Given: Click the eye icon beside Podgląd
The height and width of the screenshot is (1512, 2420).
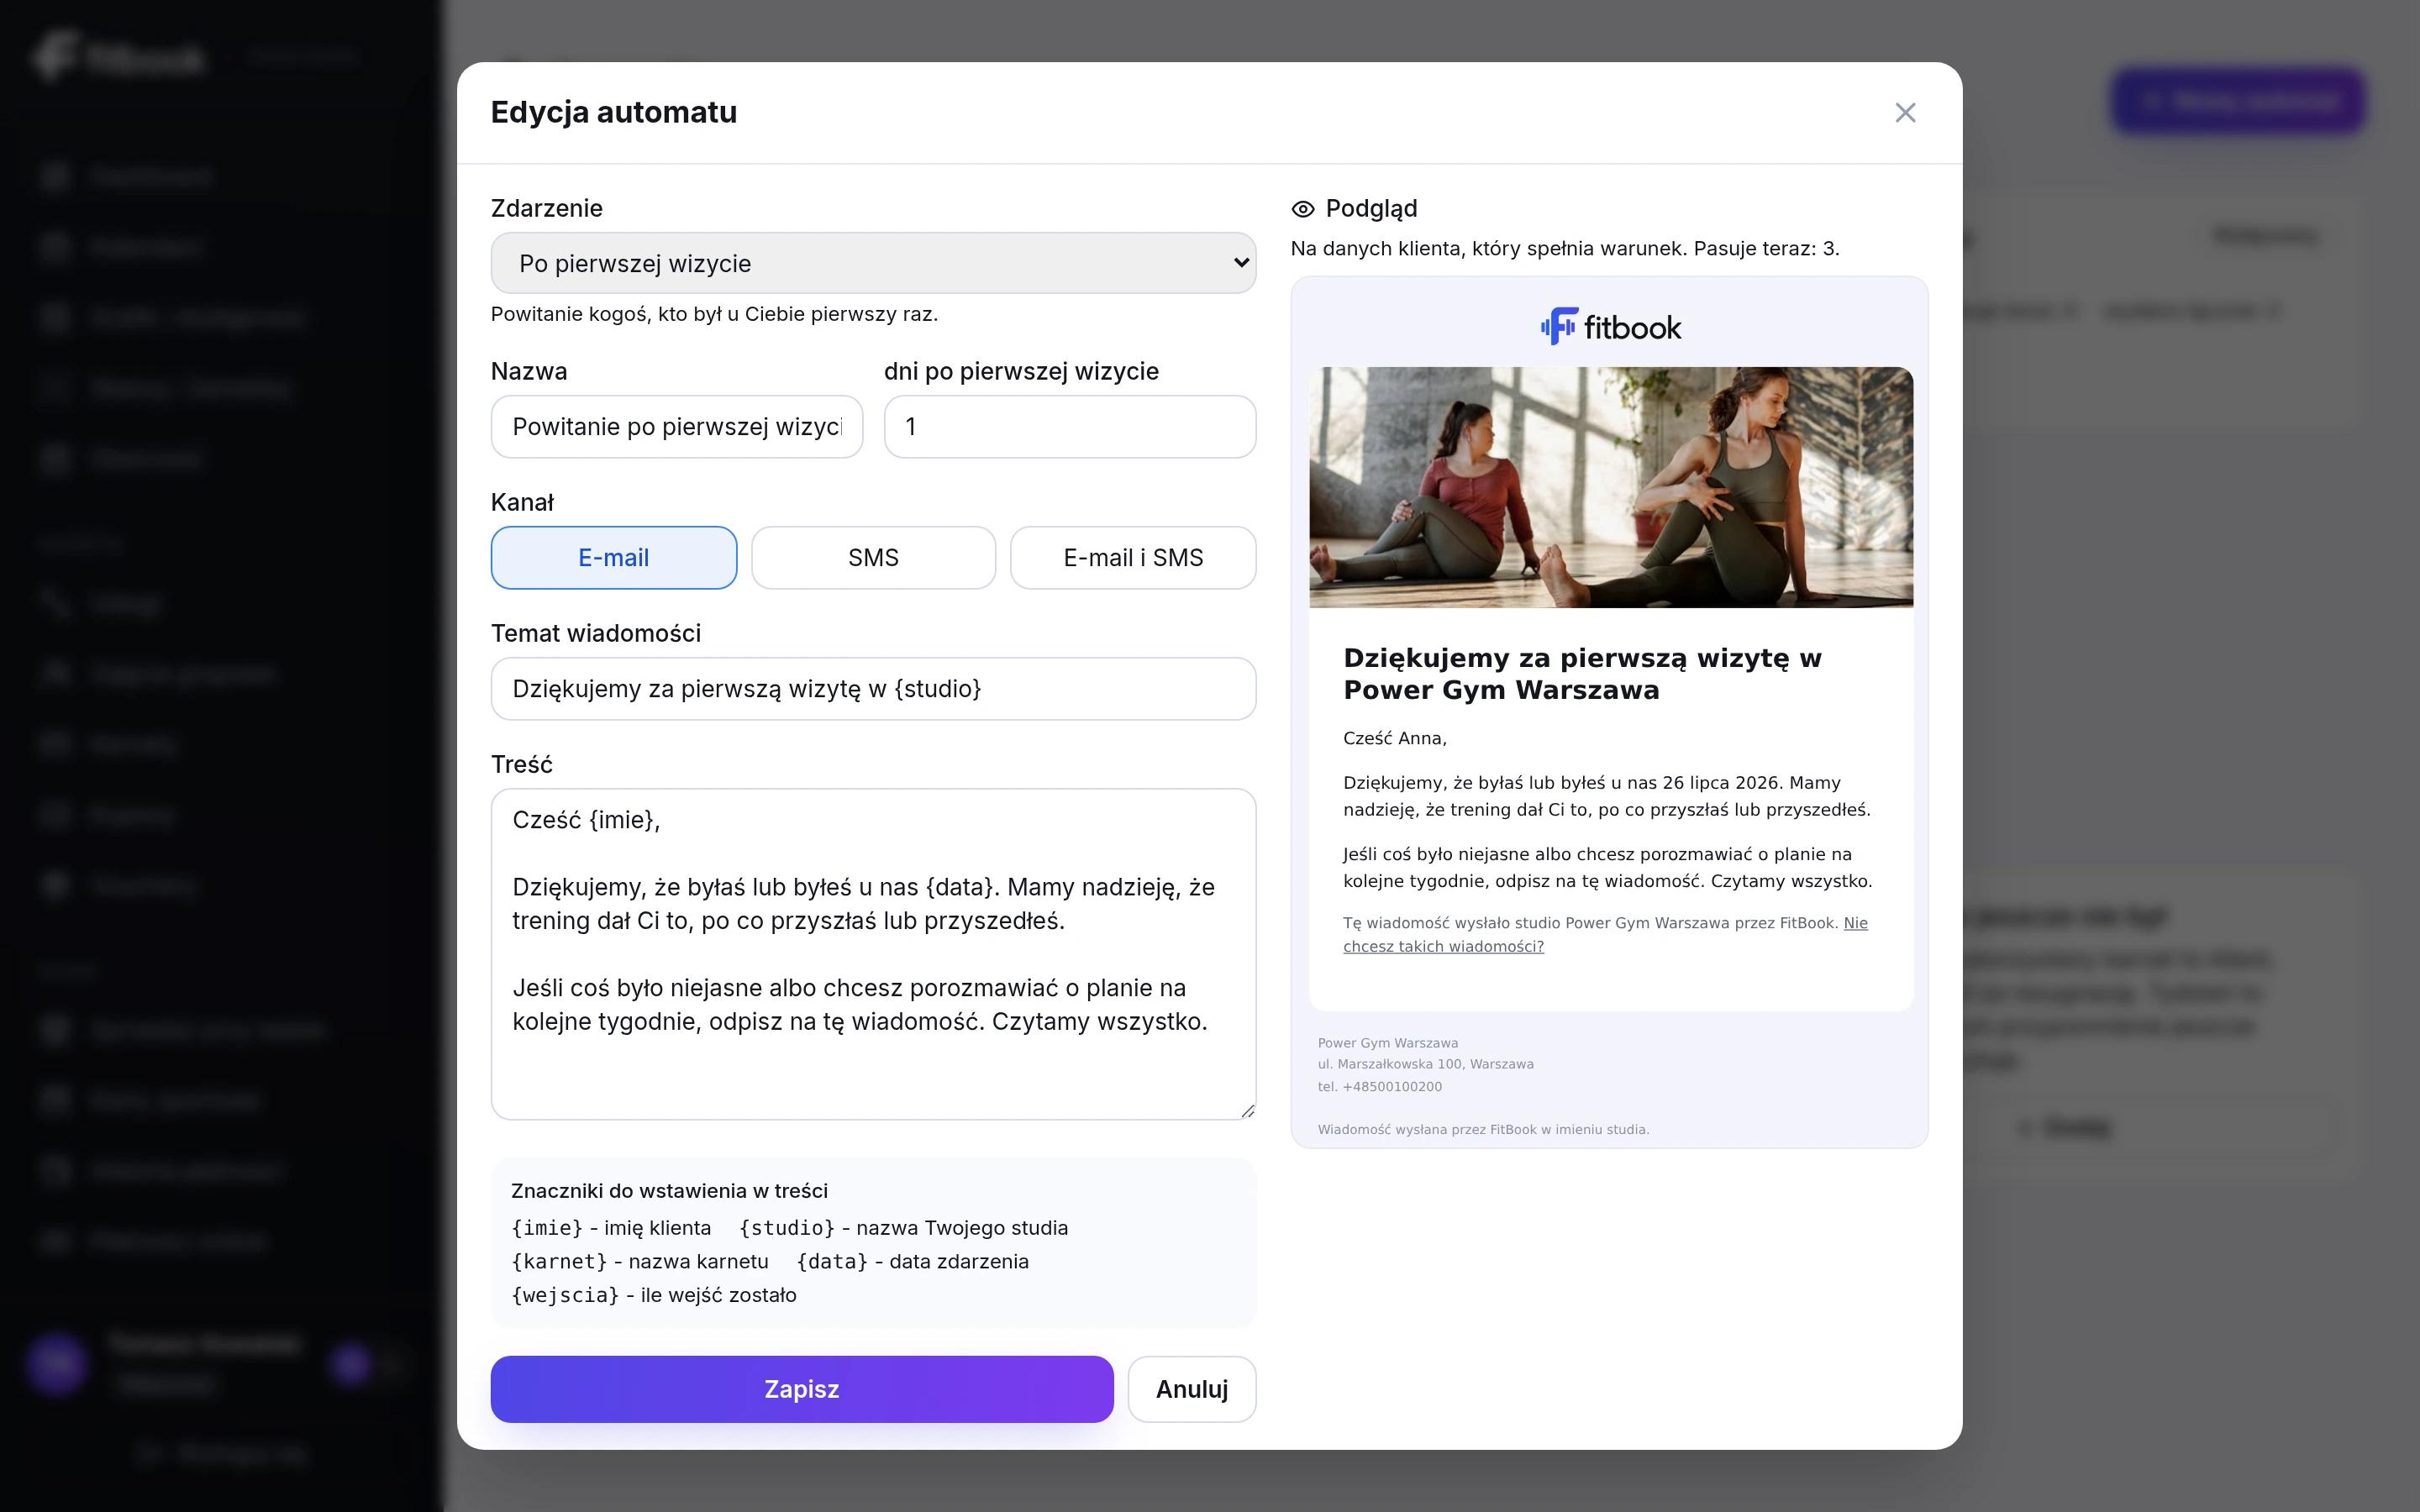Looking at the screenshot, I should pyautogui.click(x=1303, y=209).
